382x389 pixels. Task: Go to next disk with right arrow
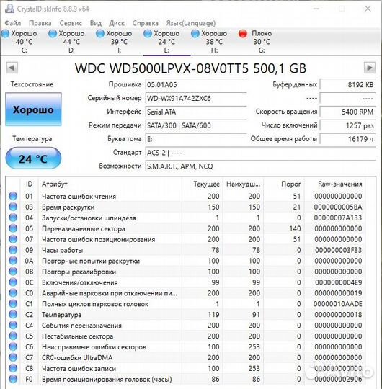point(370,68)
